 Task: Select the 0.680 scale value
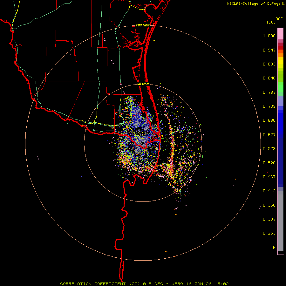[269, 120]
